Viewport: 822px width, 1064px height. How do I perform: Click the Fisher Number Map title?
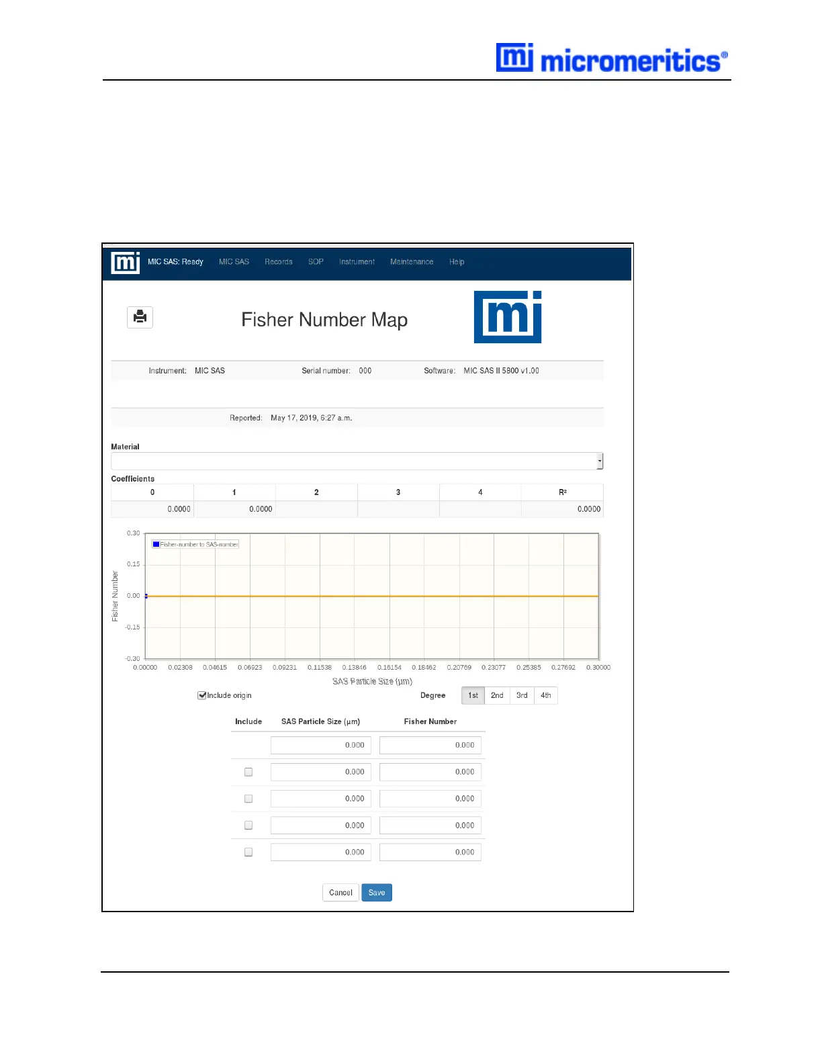click(x=324, y=320)
